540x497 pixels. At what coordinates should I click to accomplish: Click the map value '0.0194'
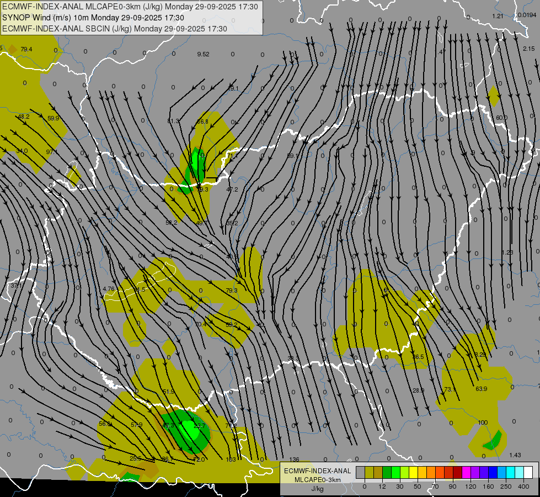point(527,15)
